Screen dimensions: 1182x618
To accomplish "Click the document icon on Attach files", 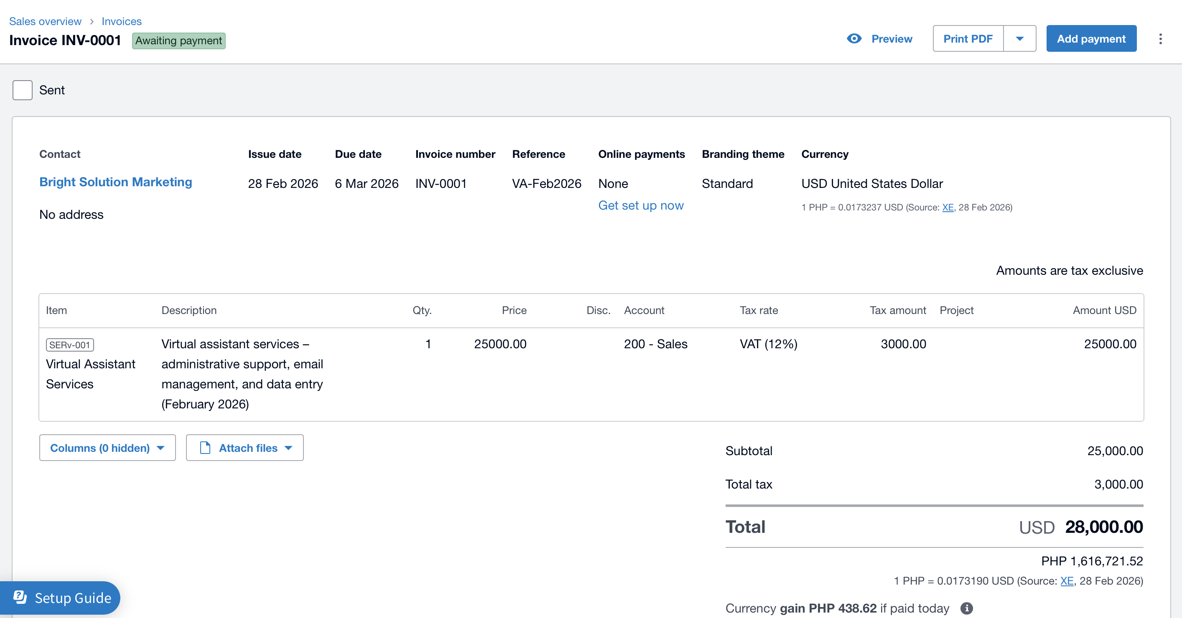I will click(x=205, y=448).
